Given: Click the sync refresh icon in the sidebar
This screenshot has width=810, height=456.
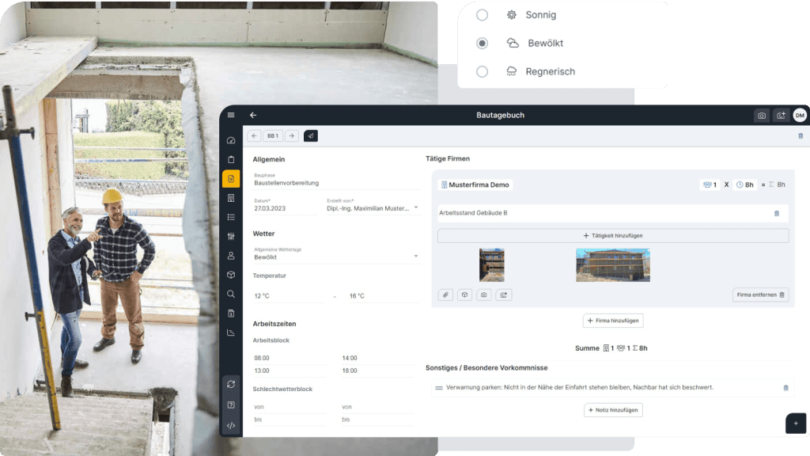Looking at the screenshot, I should pyautogui.click(x=231, y=384).
